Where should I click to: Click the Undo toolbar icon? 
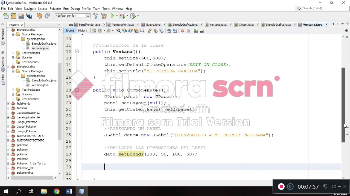39,16
